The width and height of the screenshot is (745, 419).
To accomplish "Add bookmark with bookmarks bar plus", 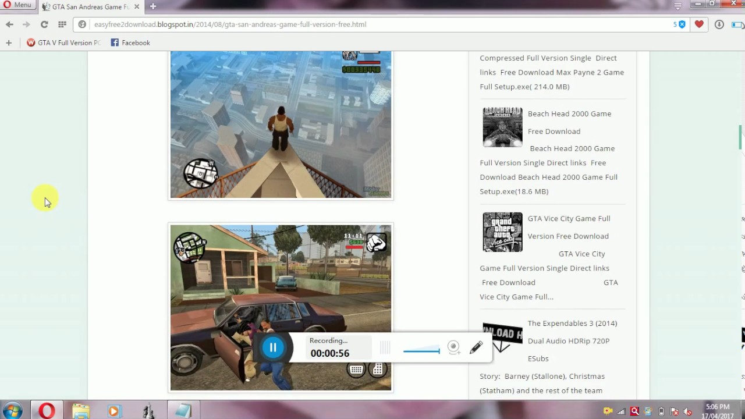I will [8, 42].
